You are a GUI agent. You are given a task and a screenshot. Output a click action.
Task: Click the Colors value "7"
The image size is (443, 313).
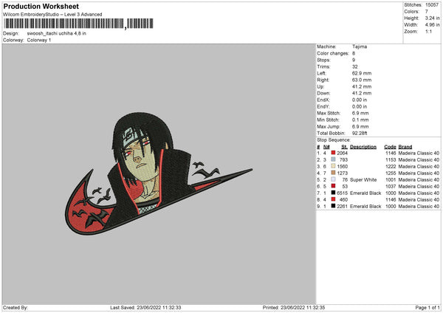click(x=427, y=12)
